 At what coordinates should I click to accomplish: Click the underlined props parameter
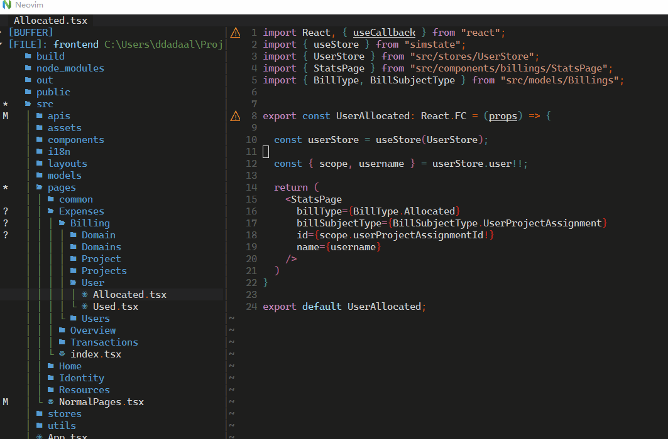pyautogui.click(x=503, y=116)
